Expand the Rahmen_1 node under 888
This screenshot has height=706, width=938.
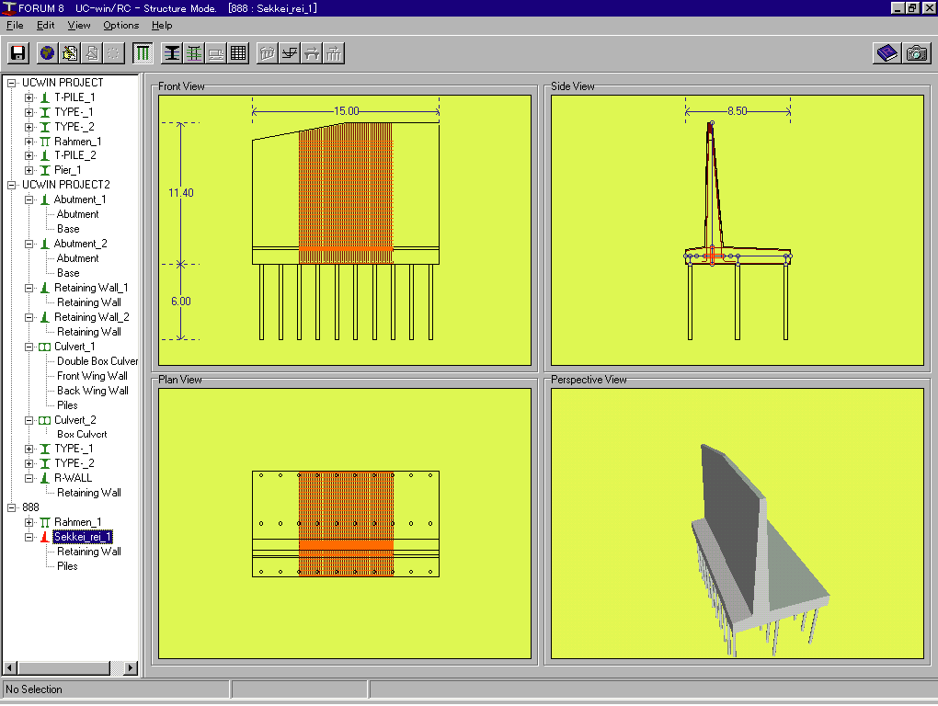click(29, 522)
